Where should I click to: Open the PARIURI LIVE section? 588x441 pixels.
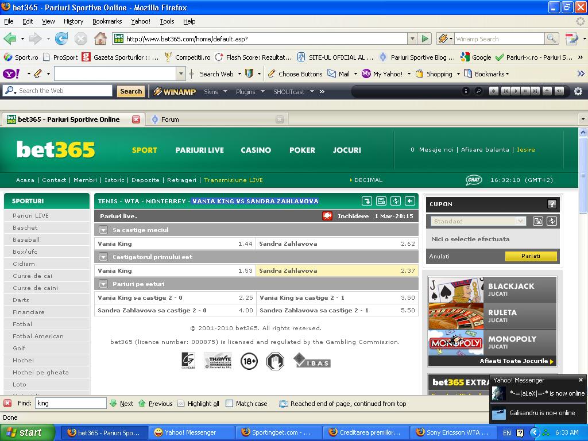[199, 150]
